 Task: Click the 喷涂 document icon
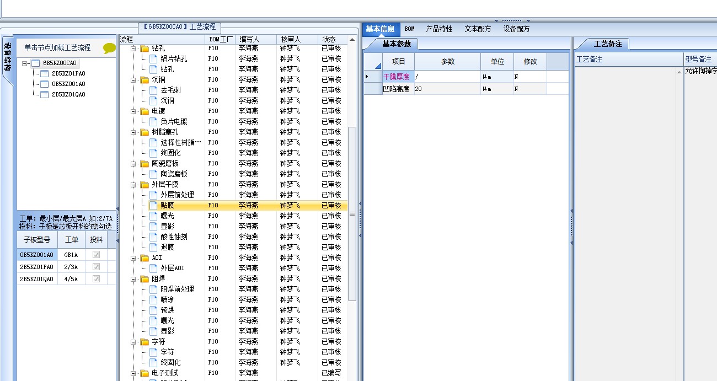tap(153, 299)
